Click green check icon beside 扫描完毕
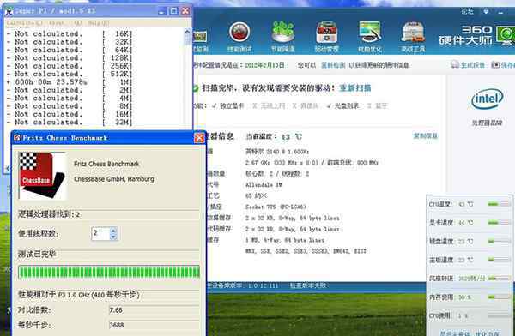This screenshot has width=515, height=336. coord(196,88)
